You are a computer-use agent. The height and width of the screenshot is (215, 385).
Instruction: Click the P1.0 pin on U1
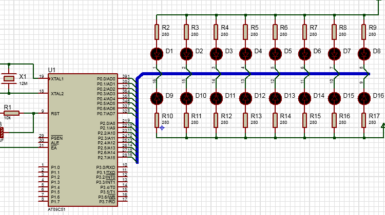tap(43, 167)
